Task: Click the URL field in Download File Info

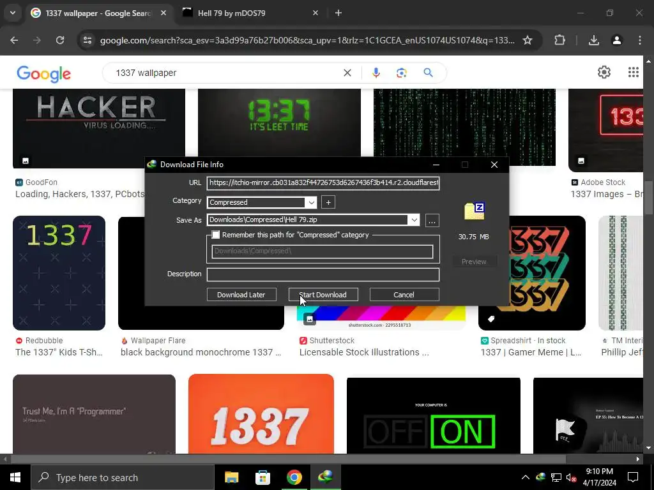Action: [x=323, y=182]
